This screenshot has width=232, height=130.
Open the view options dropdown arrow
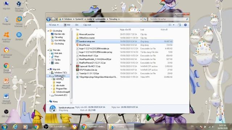click(174, 25)
